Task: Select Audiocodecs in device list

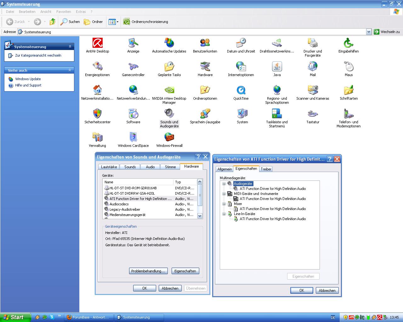Action: (x=150, y=204)
